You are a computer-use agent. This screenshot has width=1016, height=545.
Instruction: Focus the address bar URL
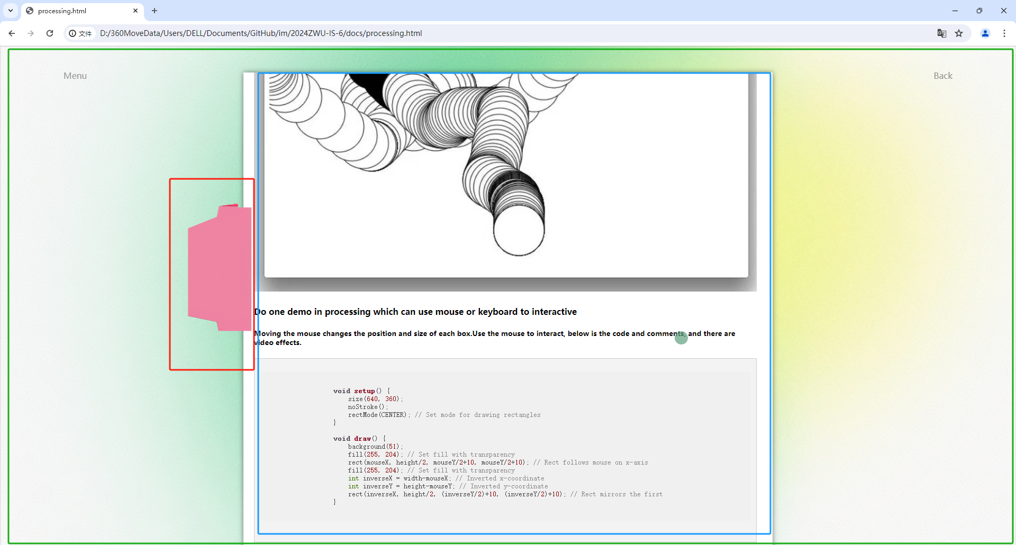click(261, 33)
